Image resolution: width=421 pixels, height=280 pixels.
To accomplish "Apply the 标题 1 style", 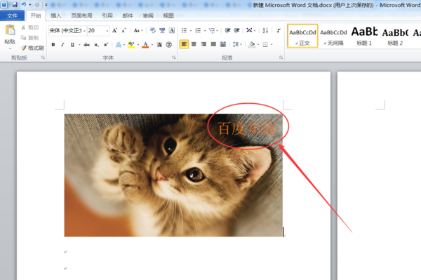I will (x=364, y=36).
